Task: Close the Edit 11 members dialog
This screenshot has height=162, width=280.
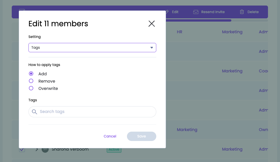Action: pos(152,24)
